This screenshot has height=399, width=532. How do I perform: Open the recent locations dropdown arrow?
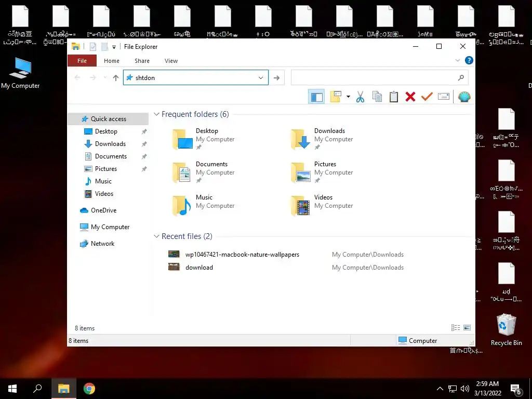(105, 78)
